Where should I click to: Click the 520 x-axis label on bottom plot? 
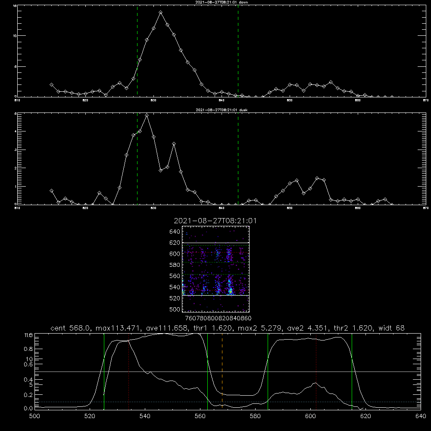(90, 416)
